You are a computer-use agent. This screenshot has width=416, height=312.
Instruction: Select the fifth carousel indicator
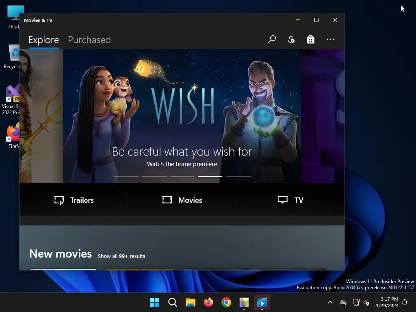click(x=238, y=176)
